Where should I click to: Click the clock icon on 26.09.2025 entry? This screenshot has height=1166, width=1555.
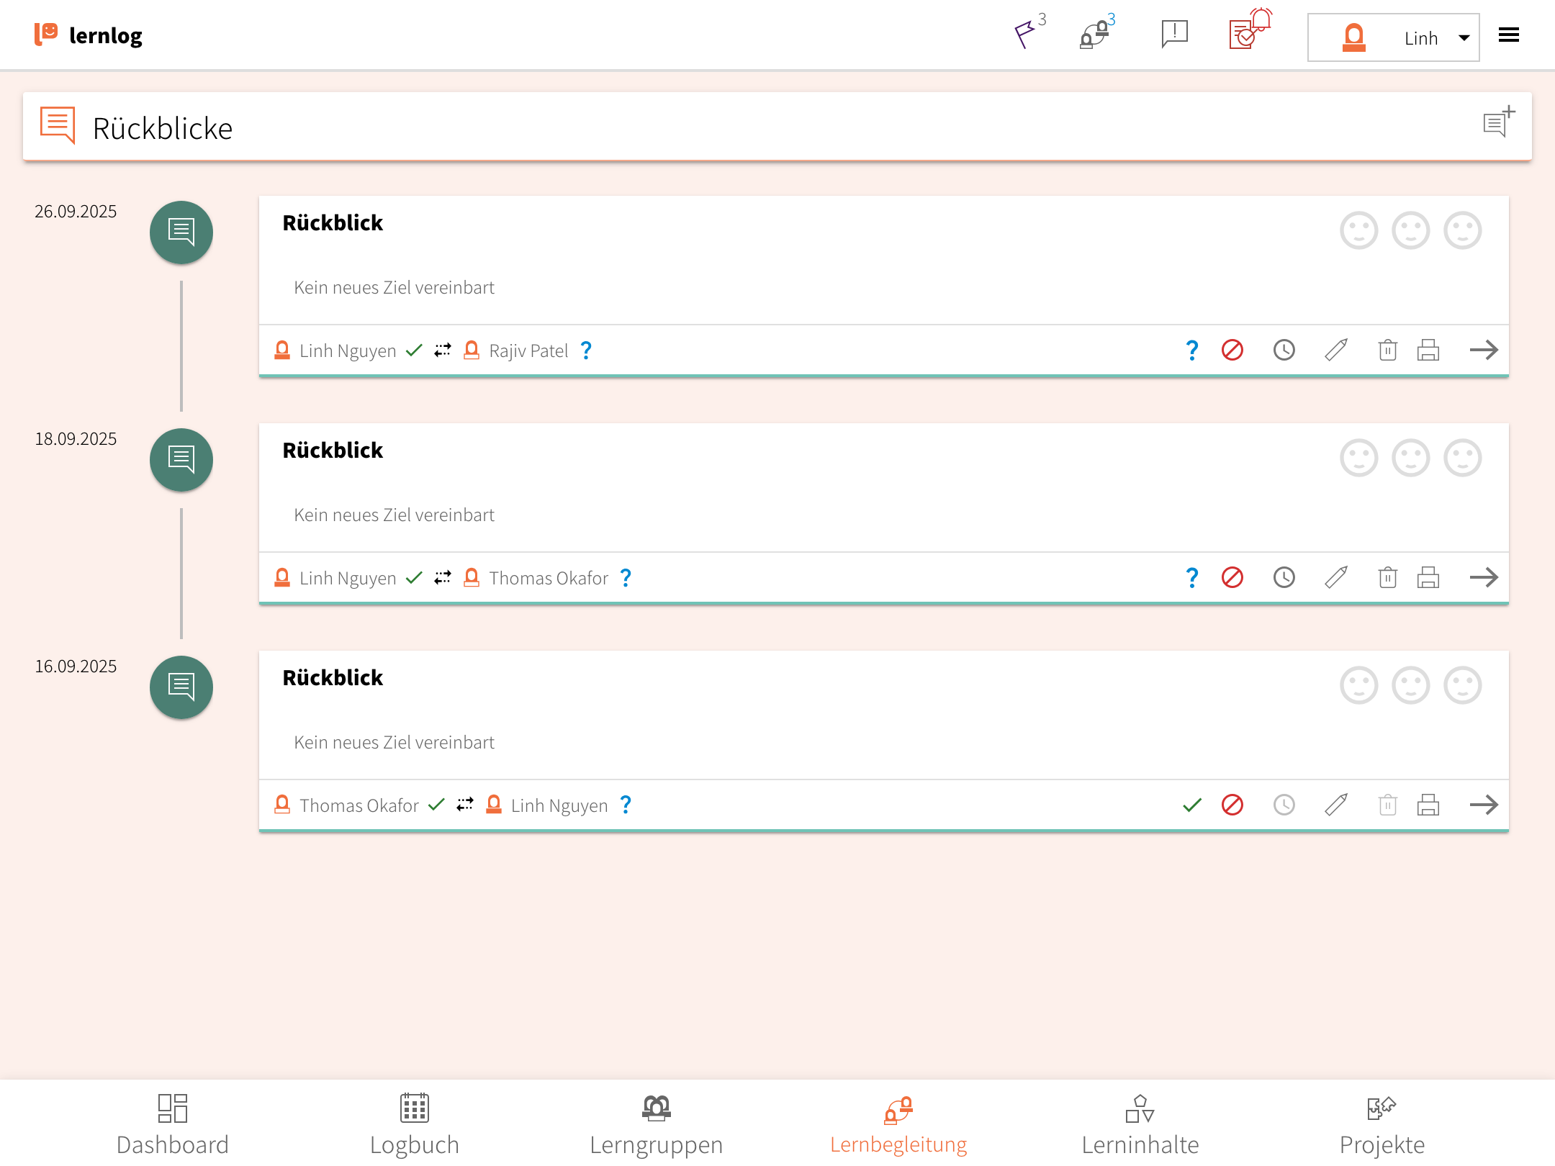[x=1284, y=351]
